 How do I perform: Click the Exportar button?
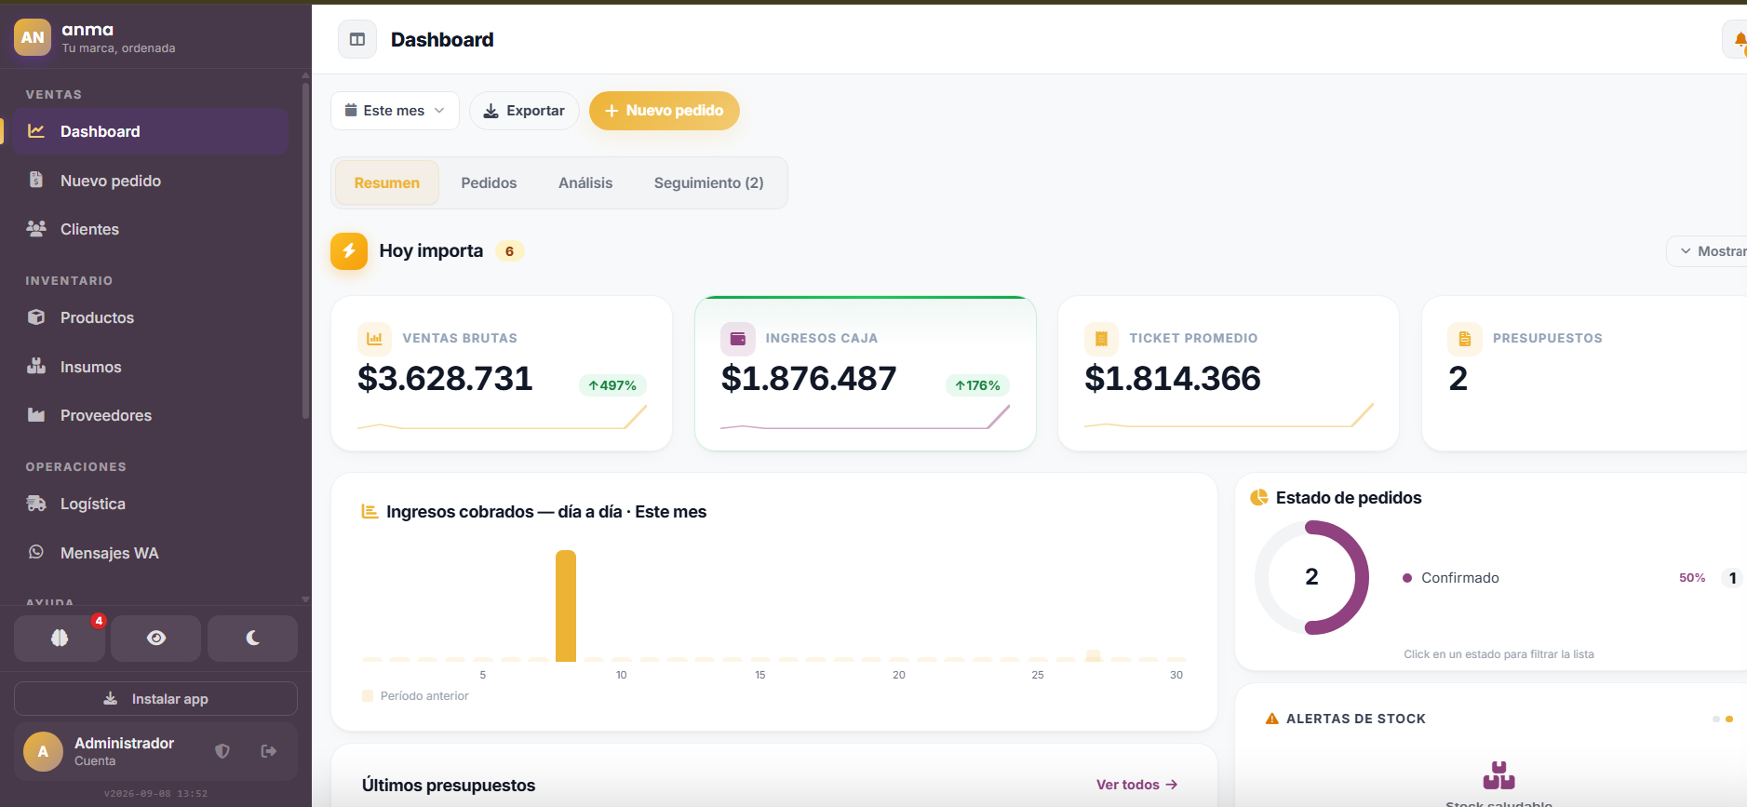point(524,111)
